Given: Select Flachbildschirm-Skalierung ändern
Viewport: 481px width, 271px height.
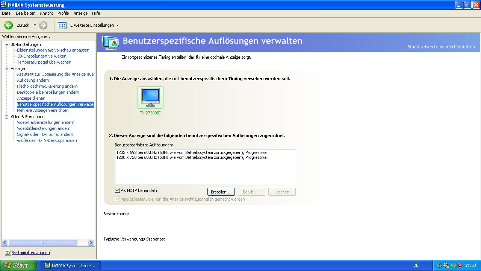Looking at the screenshot, I should coord(47,86).
